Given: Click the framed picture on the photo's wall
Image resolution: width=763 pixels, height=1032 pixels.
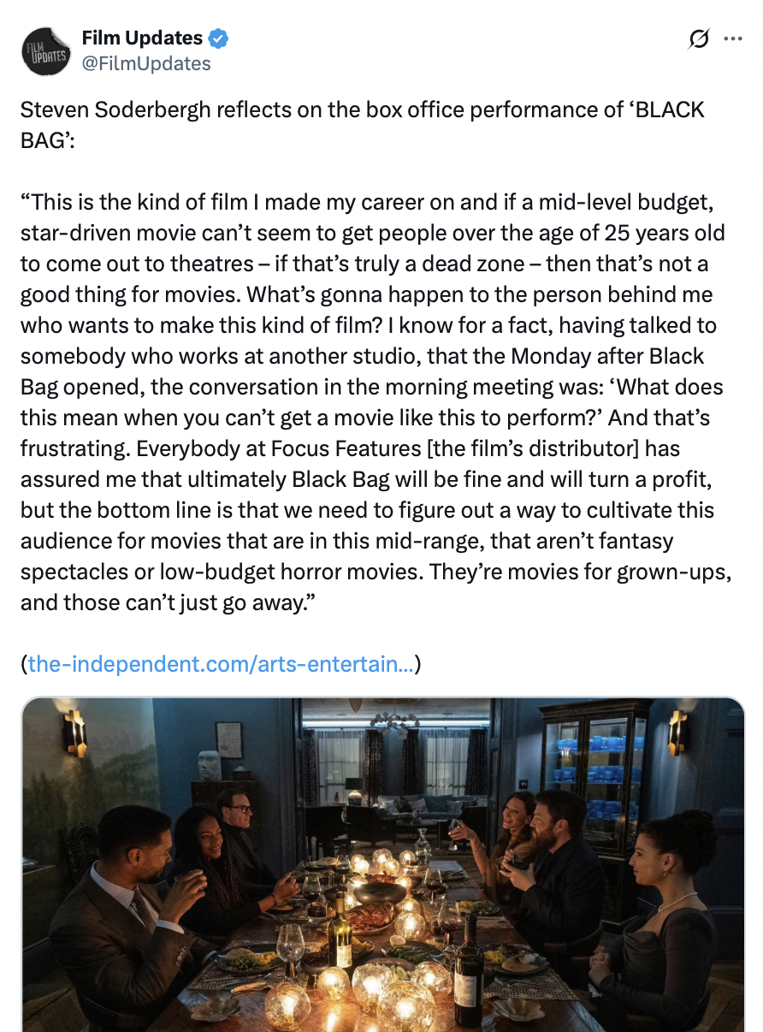Looking at the screenshot, I should pos(228,739).
